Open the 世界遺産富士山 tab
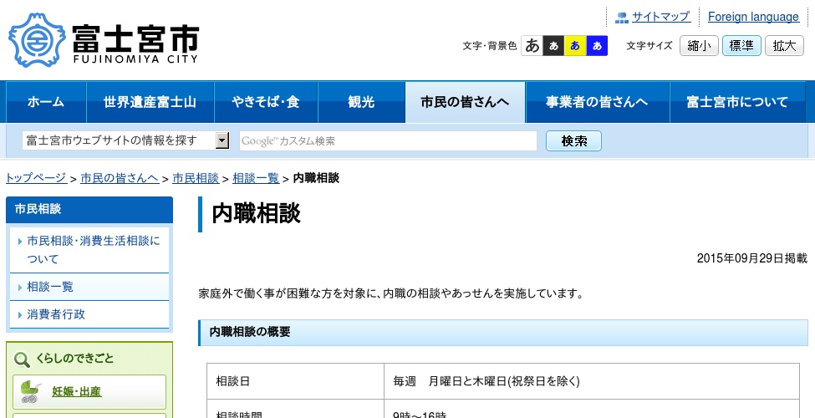The width and height of the screenshot is (815, 418). (x=150, y=102)
